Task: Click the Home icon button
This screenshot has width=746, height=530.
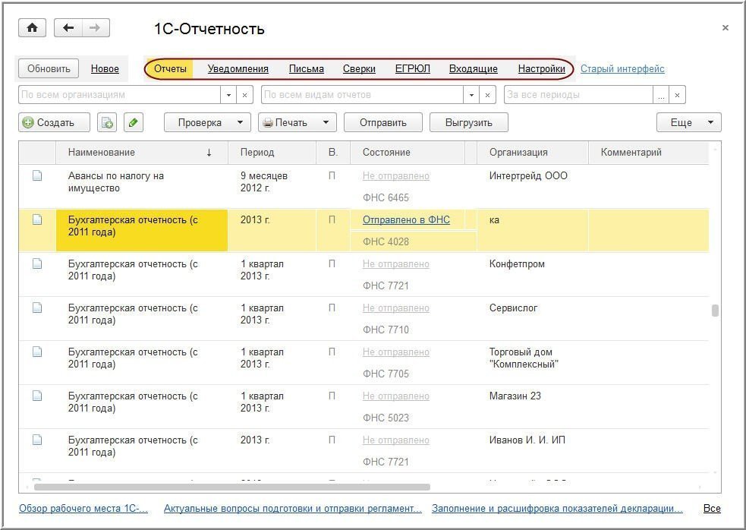Action: (x=32, y=28)
